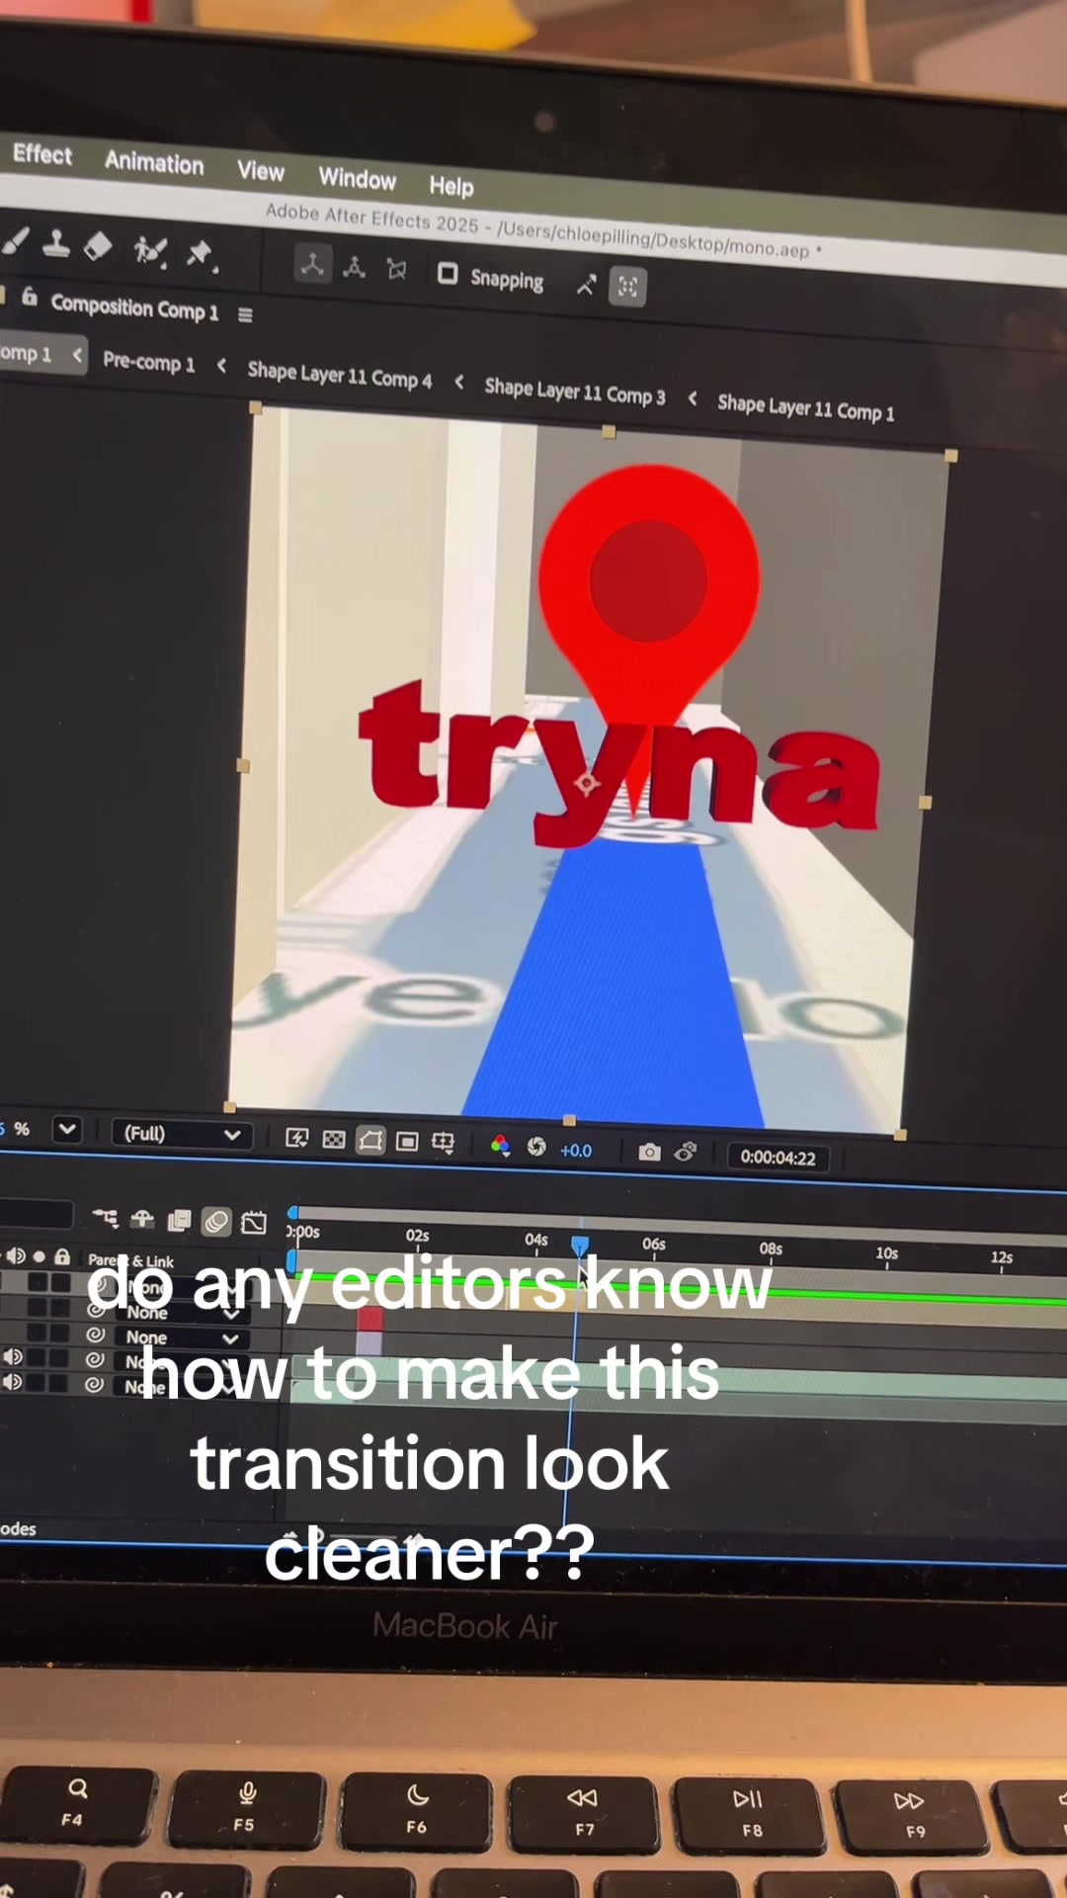Toggle snap to collapsed compositions icon
Screen dimensions: 1067x1898
click(x=627, y=288)
